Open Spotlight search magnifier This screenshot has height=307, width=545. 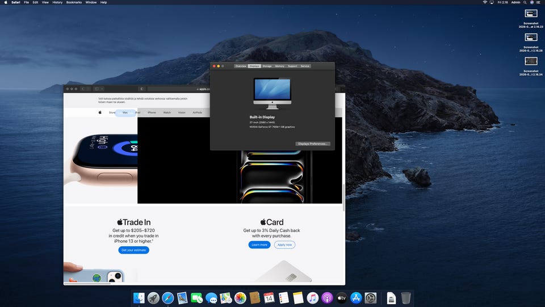pos(525,2)
